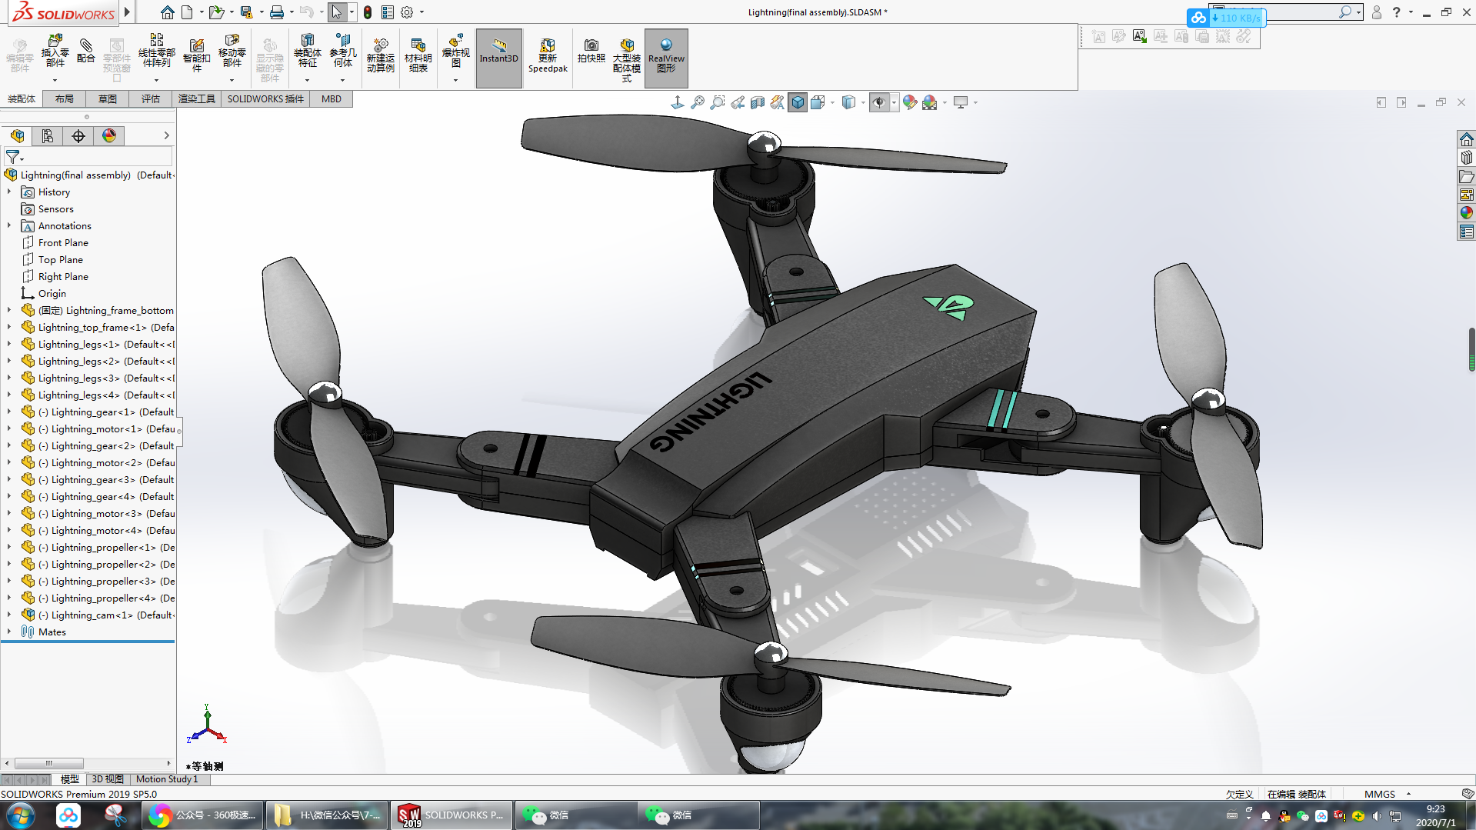Open the FeatureManager design tree tab

click(x=17, y=136)
